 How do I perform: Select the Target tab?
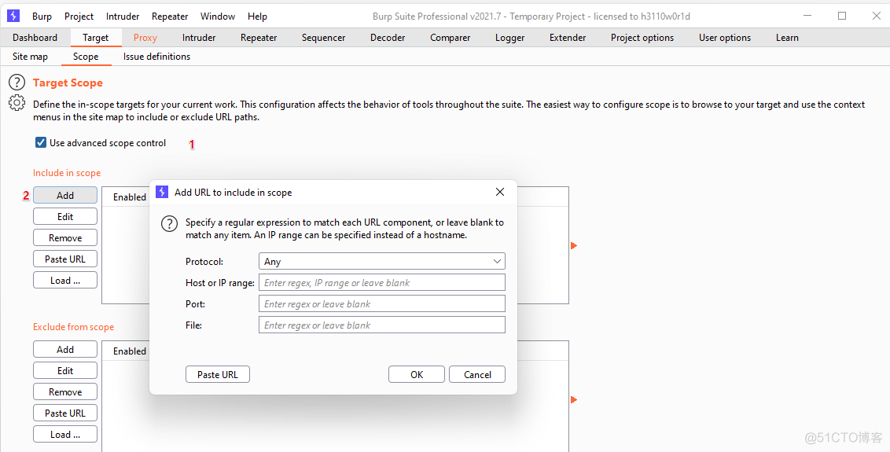coord(95,38)
